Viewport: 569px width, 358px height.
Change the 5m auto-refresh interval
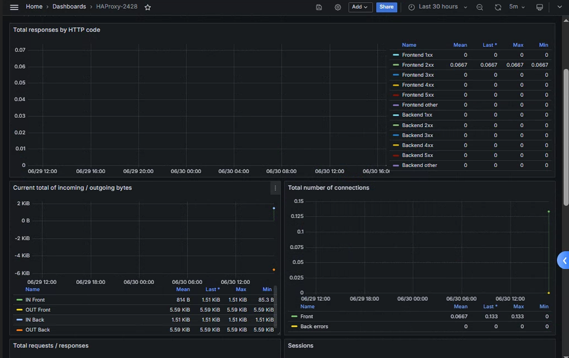pos(517,7)
